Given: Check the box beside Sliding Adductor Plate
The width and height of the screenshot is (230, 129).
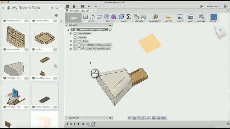Looking at the screenshot, I should pos(79,49).
